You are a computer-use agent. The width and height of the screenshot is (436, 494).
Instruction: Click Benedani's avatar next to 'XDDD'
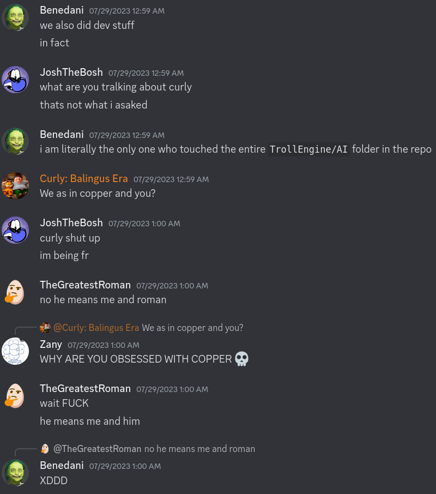pyautogui.click(x=15, y=473)
